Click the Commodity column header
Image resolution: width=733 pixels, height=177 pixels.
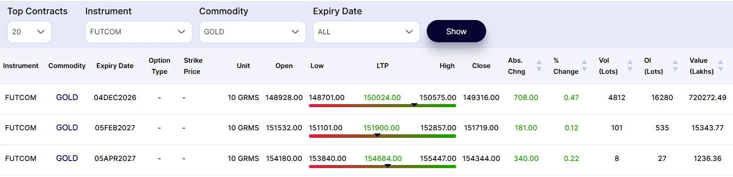point(67,66)
